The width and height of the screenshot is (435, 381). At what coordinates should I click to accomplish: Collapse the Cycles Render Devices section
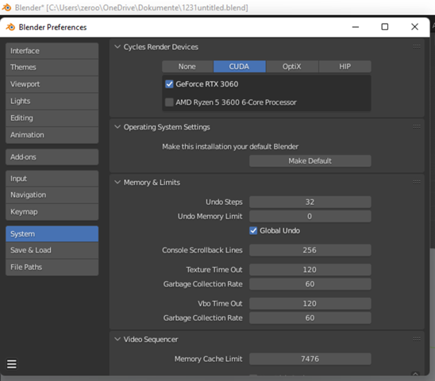point(117,47)
